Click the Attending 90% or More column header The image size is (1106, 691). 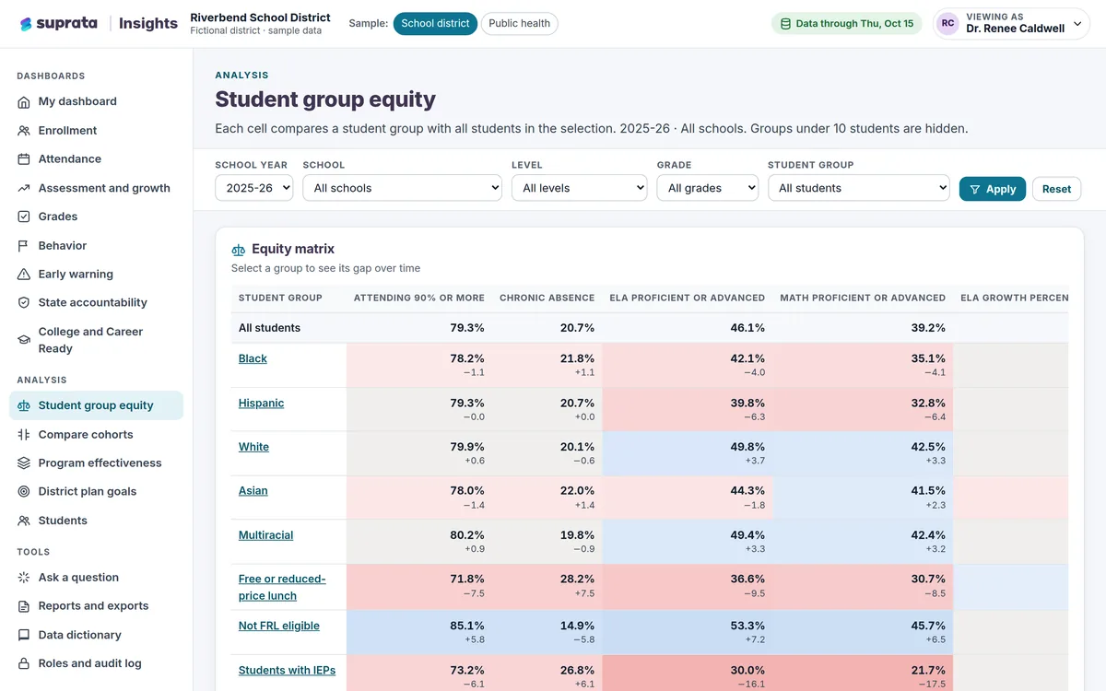[x=419, y=299]
